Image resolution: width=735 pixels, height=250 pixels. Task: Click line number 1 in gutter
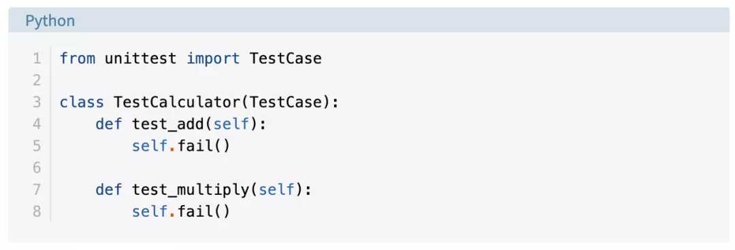(37, 58)
